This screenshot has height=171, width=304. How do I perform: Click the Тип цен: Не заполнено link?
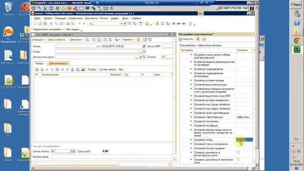click(x=46, y=146)
